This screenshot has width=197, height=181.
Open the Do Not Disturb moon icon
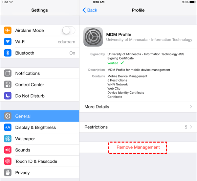(8, 96)
